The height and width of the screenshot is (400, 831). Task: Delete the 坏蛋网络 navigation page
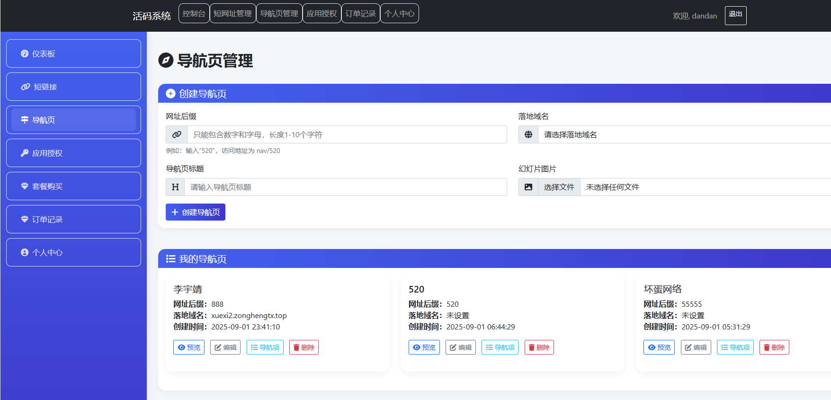(774, 347)
